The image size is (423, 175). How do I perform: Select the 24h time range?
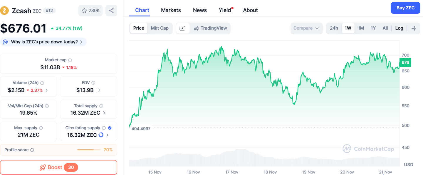334,28
